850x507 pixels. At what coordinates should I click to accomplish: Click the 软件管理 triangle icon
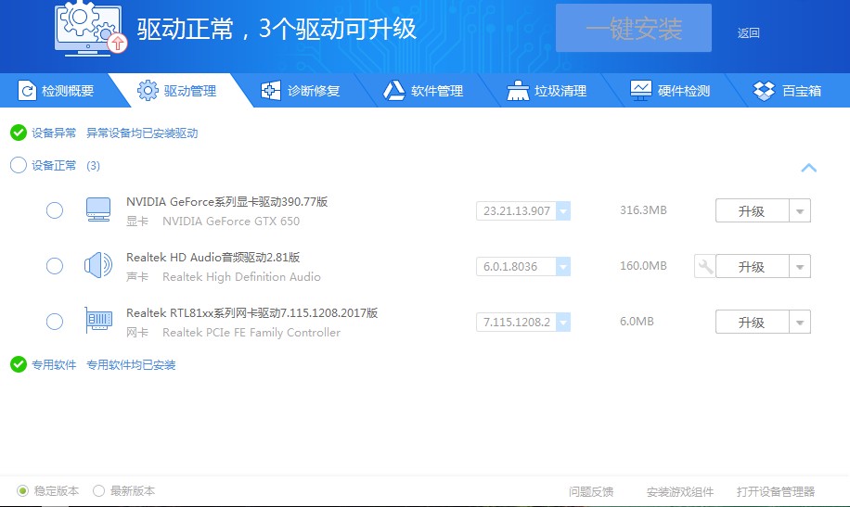pyautogui.click(x=394, y=91)
